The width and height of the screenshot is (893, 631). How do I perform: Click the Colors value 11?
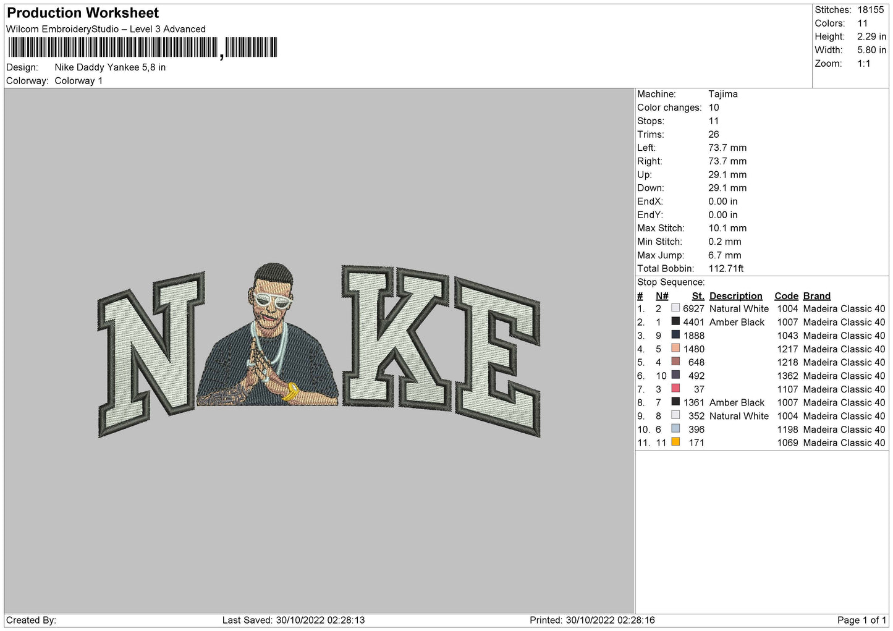(x=863, y=23)
